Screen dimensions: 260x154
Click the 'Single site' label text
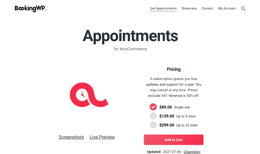tap(182, 107)
